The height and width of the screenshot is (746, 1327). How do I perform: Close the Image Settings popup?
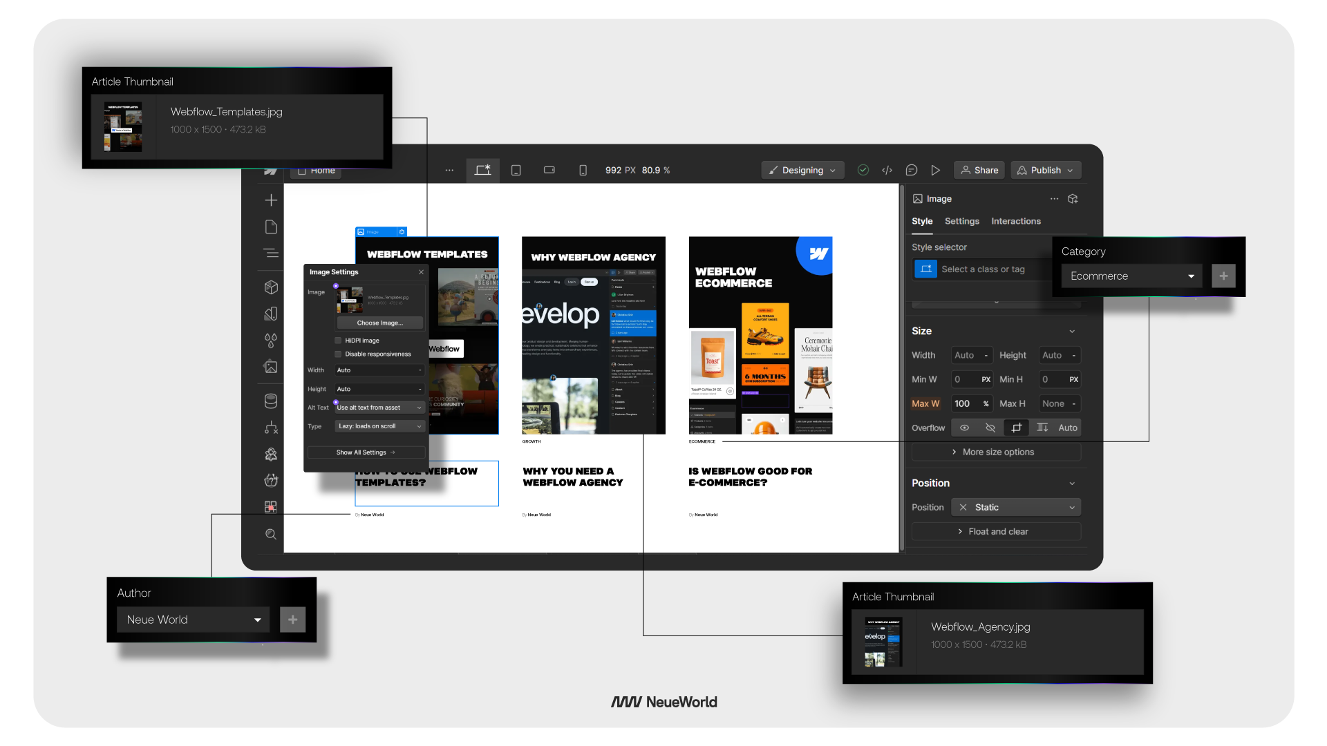(x=421, y=272)
